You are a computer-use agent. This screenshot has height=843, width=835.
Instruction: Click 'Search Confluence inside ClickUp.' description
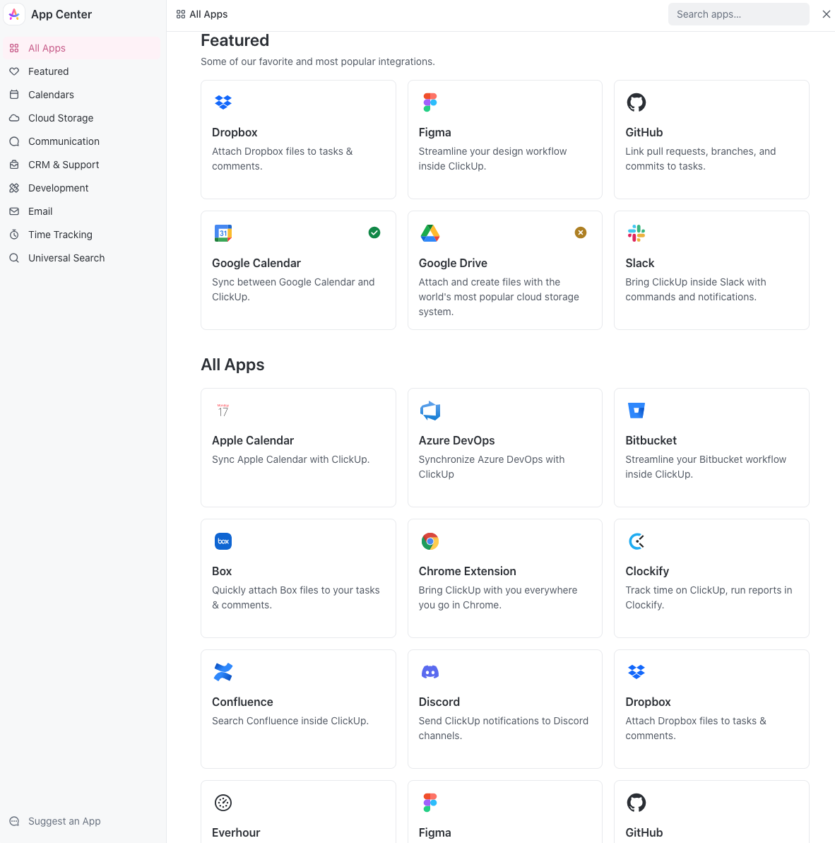tap(290, 721)
